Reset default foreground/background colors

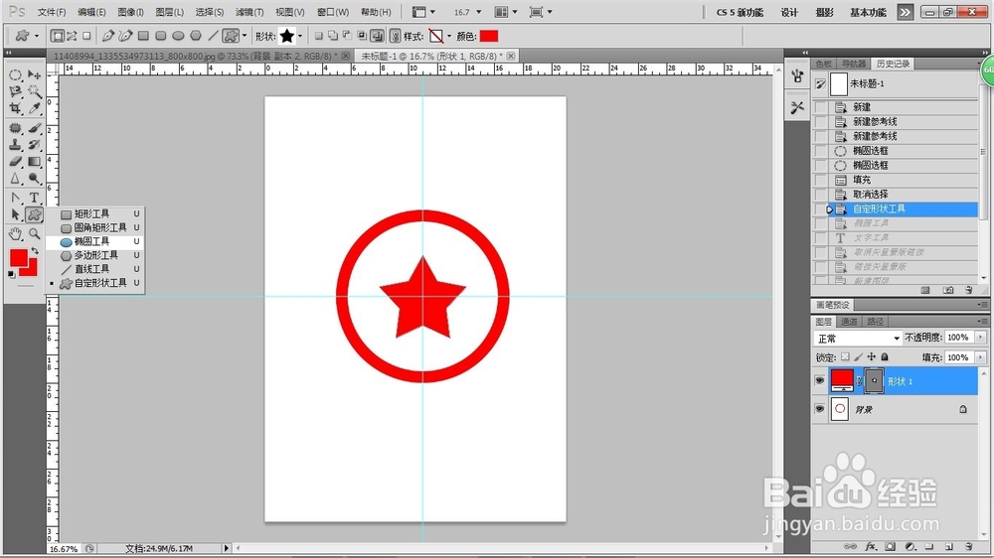tap(11, 274)
